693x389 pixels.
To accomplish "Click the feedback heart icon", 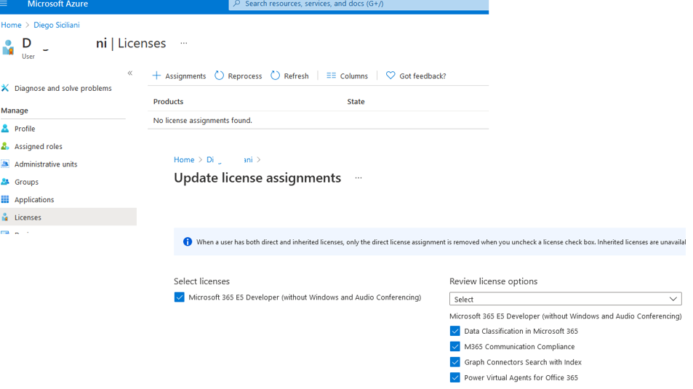I will pyautogui.click(x=390, y=76).
